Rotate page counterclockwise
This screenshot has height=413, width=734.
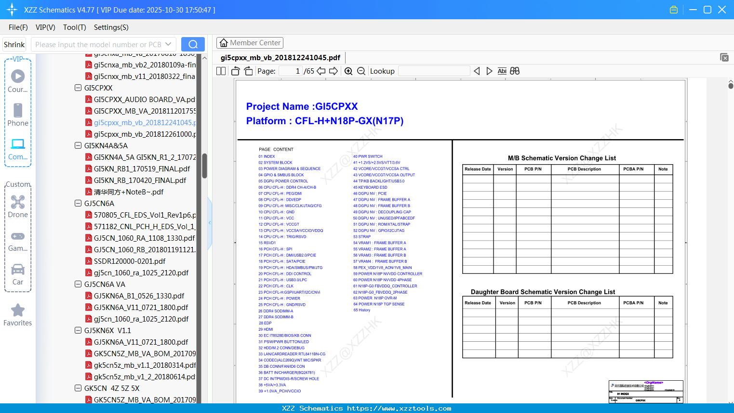(x=236, y=71)
